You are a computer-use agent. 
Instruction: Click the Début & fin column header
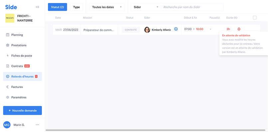tap(190, 18)
